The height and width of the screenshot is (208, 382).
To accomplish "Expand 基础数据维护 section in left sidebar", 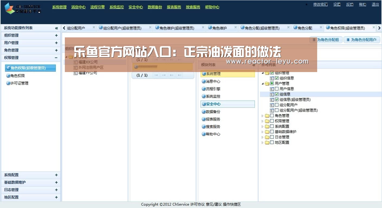I will (56, 183).
